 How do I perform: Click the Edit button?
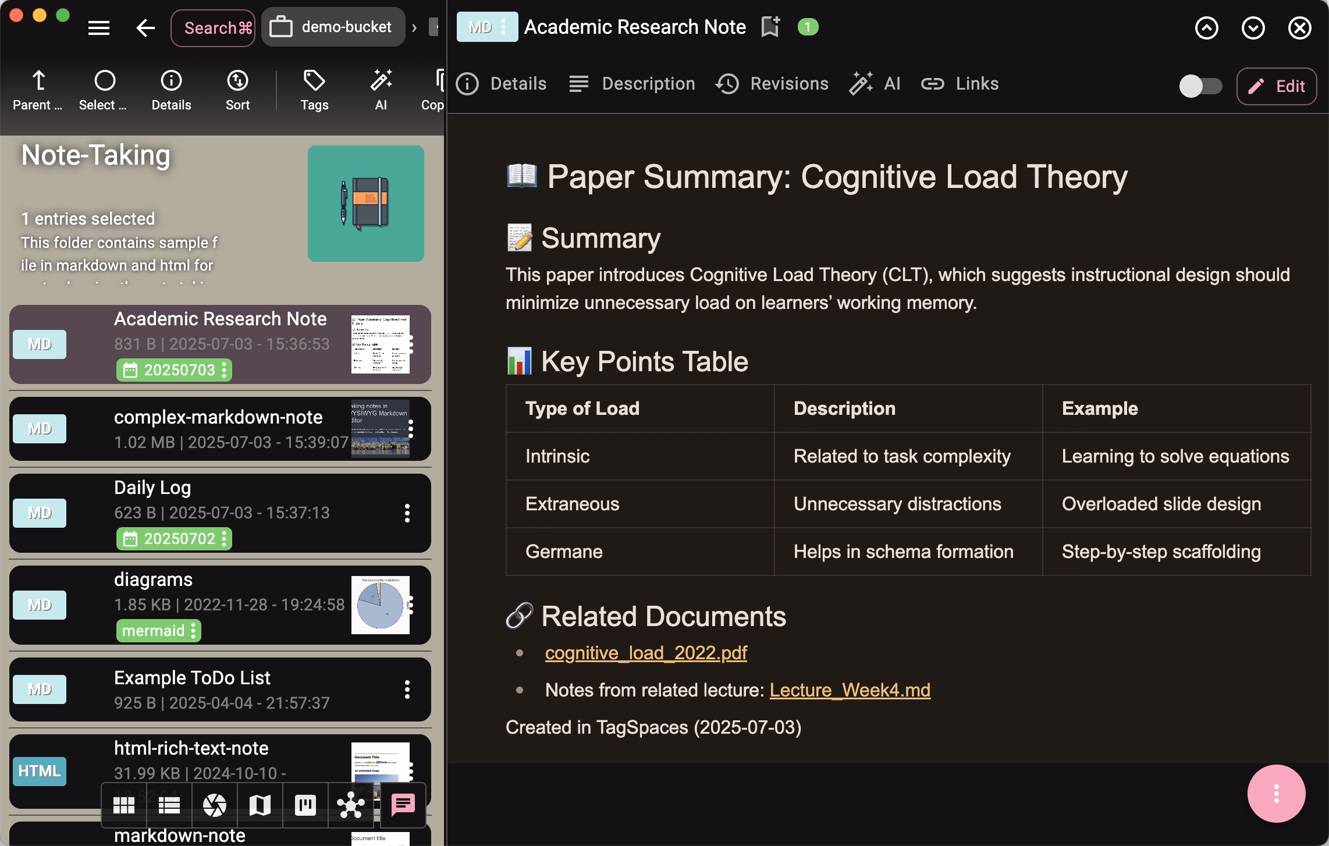[x=1277, y=86]
